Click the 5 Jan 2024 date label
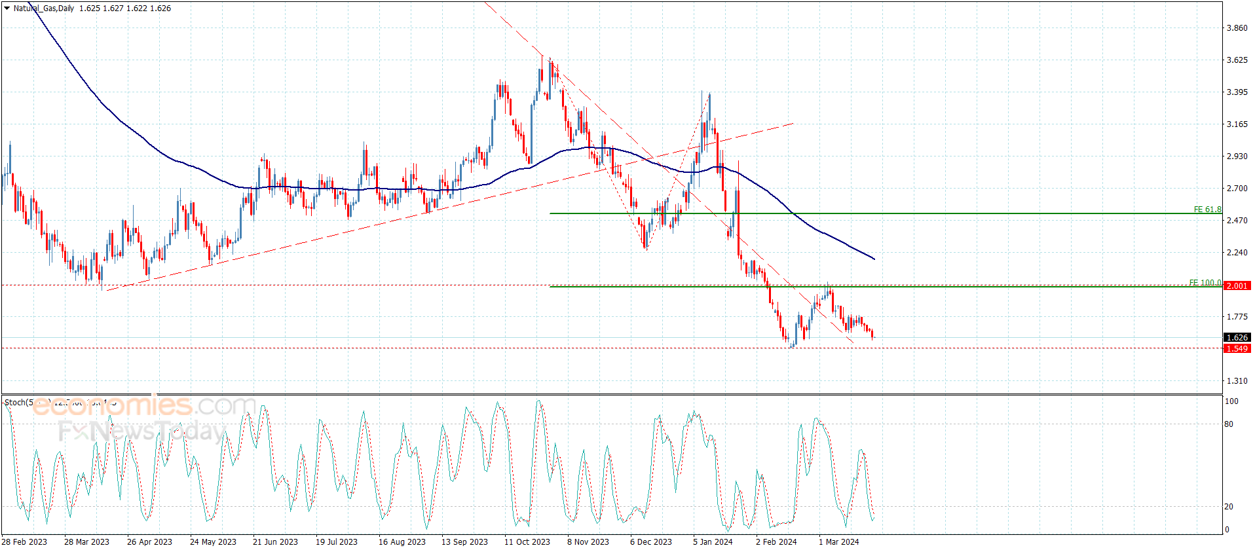1255x550 pixels. [x=713, y=541]
